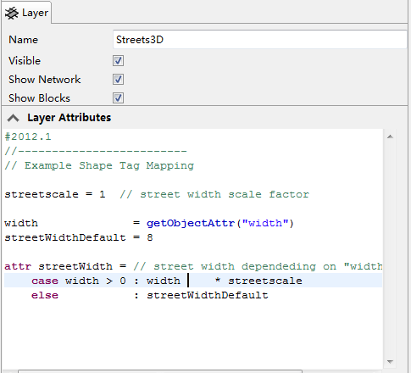Click the getObjectAttr("width") function call
411x373 pixels.
coord(220,223)
